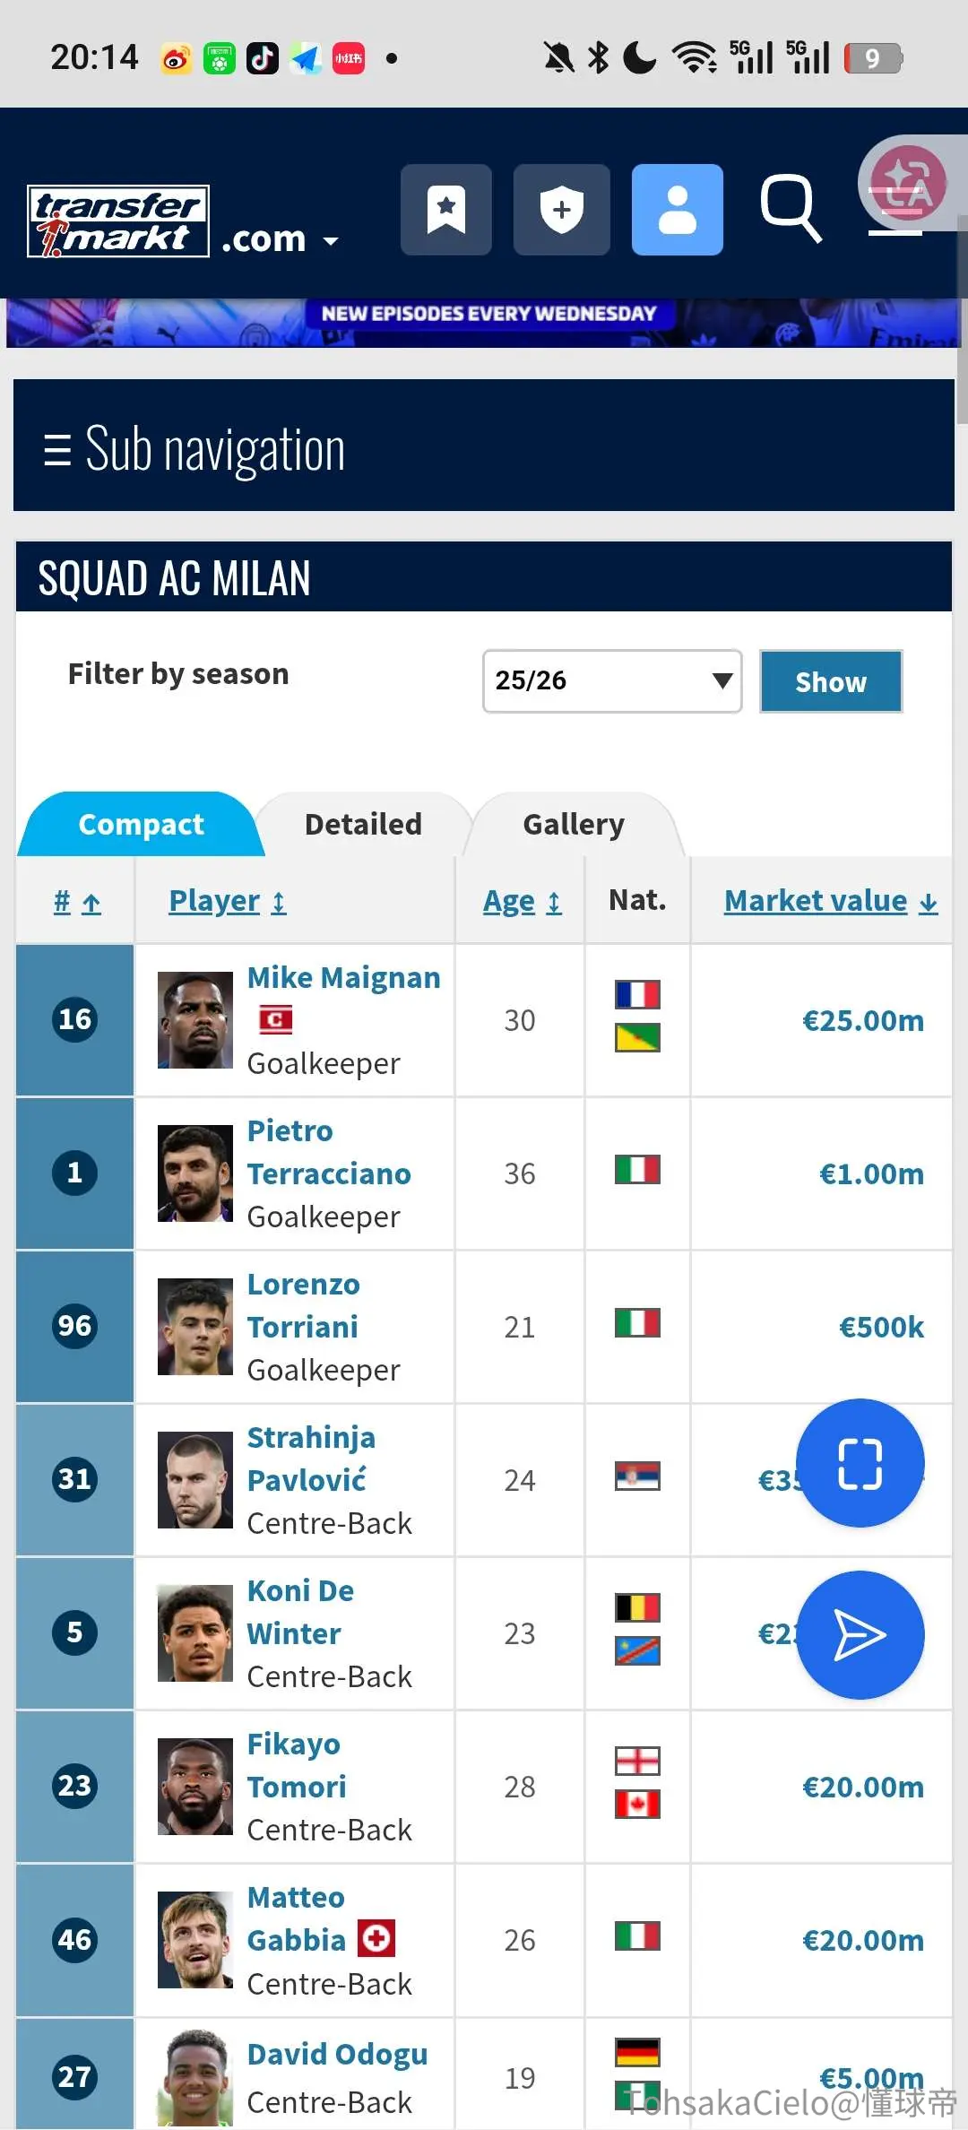Open Mike Maignan's player page
Screen dimensions: 968x2130
click(344, 977)
